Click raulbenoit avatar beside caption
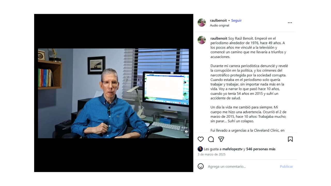 [x=202, y=40]
